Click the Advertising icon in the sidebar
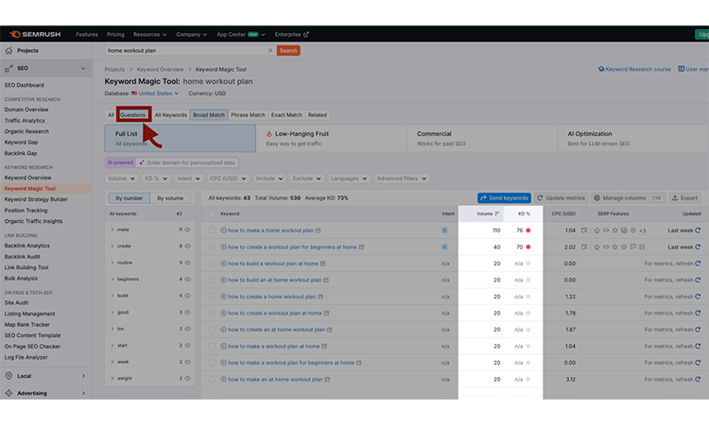This screenshot has width=709, height=425. pos(9,393)
